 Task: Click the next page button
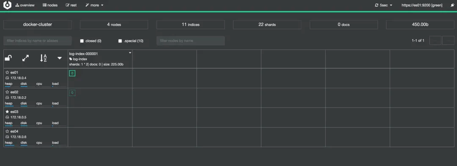point(448,41)
